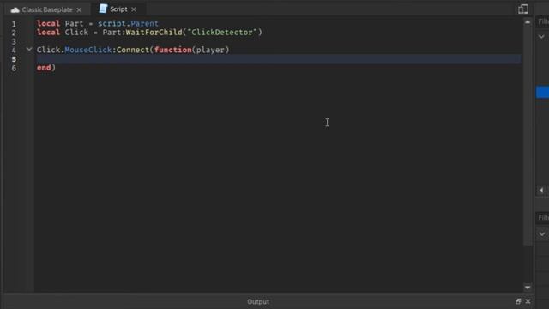This screenshot has height=309, width=549.
Task: Click line number 1 in gutter
Action: pos(14,24)
